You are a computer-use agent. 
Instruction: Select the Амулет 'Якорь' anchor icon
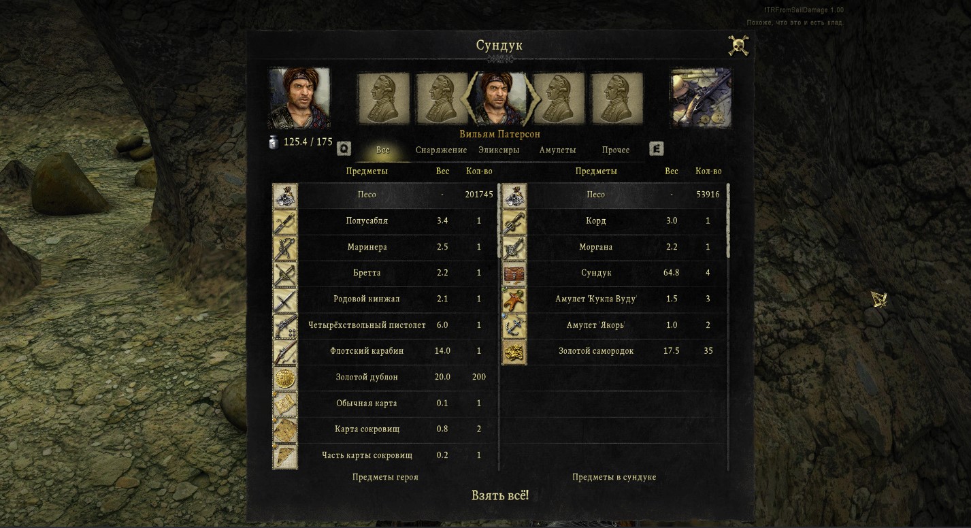pos(514,325)
